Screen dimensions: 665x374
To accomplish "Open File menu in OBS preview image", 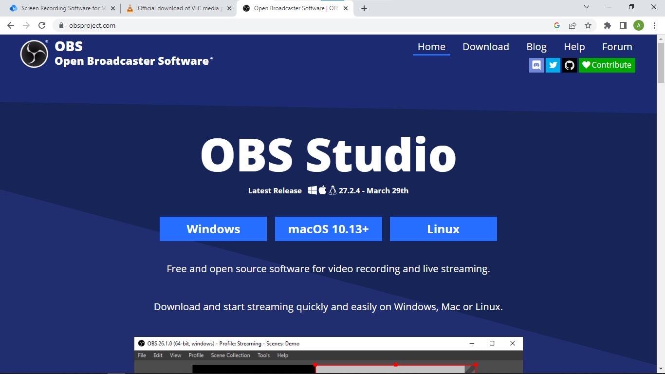I will pyautogui.click(x=142, y=355).
